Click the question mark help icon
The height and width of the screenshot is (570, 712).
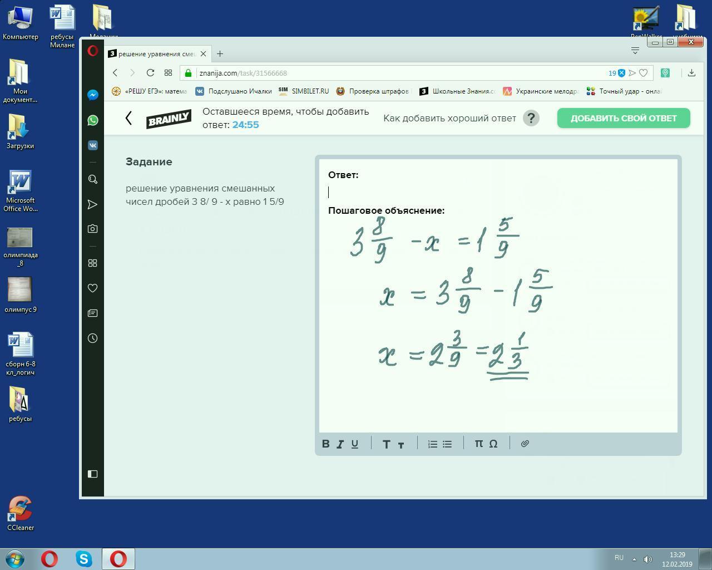[531, 118]
